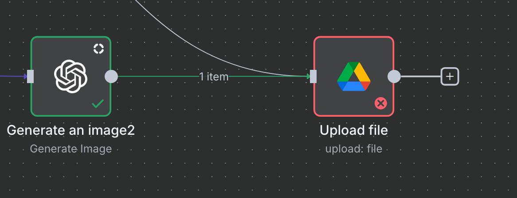This screenshot has height=198, width=517.
Task: Click the red error X badge on Upload file
Action: pyautogui.click(x=381, y=103)
